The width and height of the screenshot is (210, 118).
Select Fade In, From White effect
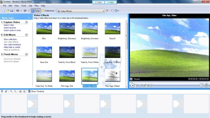pyautogui.click(x=90, y=52)
